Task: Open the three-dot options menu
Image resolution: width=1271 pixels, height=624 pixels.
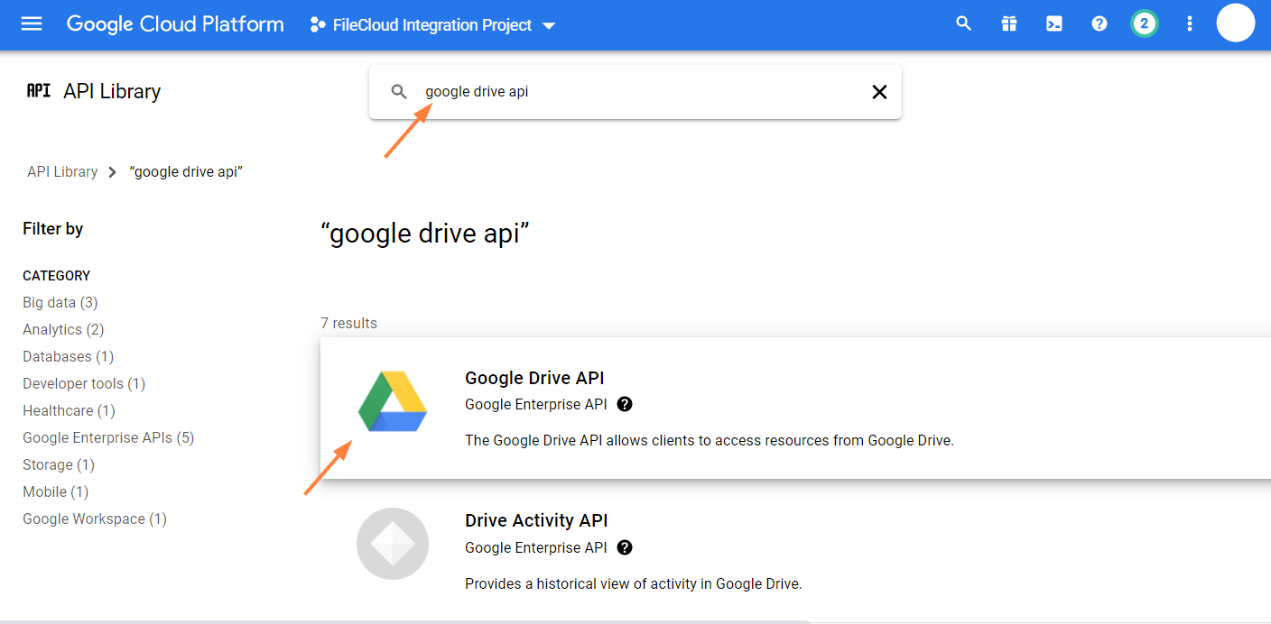Action: pyautogui.click(x=1189, y=23)
